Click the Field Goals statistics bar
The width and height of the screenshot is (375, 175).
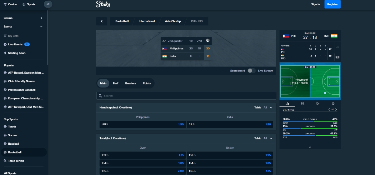tap(310, 121)
